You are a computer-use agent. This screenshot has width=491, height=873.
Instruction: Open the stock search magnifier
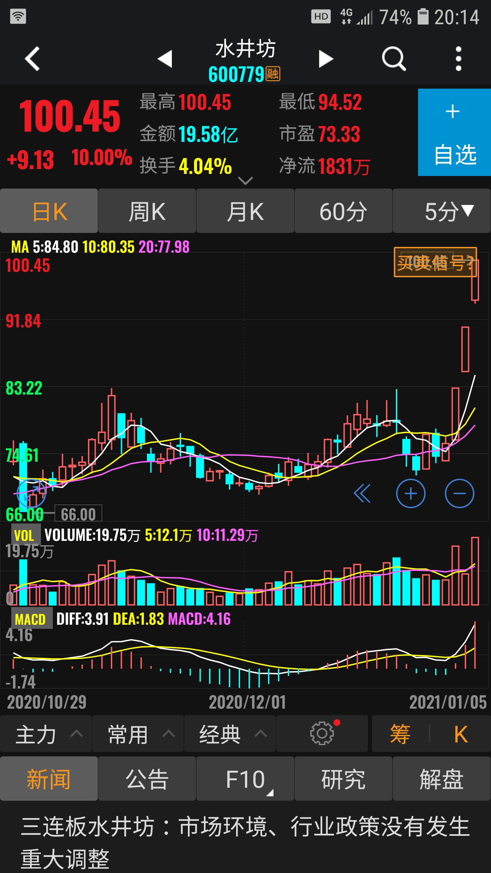pos(394,59)
